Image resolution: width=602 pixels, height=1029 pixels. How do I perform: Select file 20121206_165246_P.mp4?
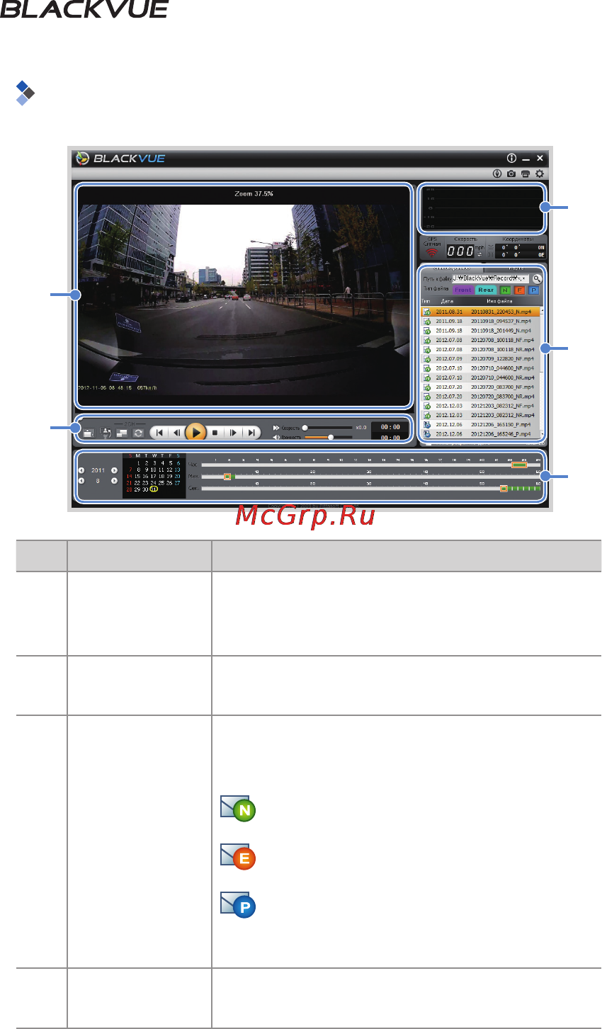coord(481,433)
